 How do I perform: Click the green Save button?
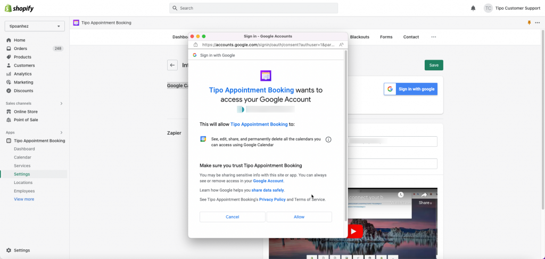click(x=434, y=65)
